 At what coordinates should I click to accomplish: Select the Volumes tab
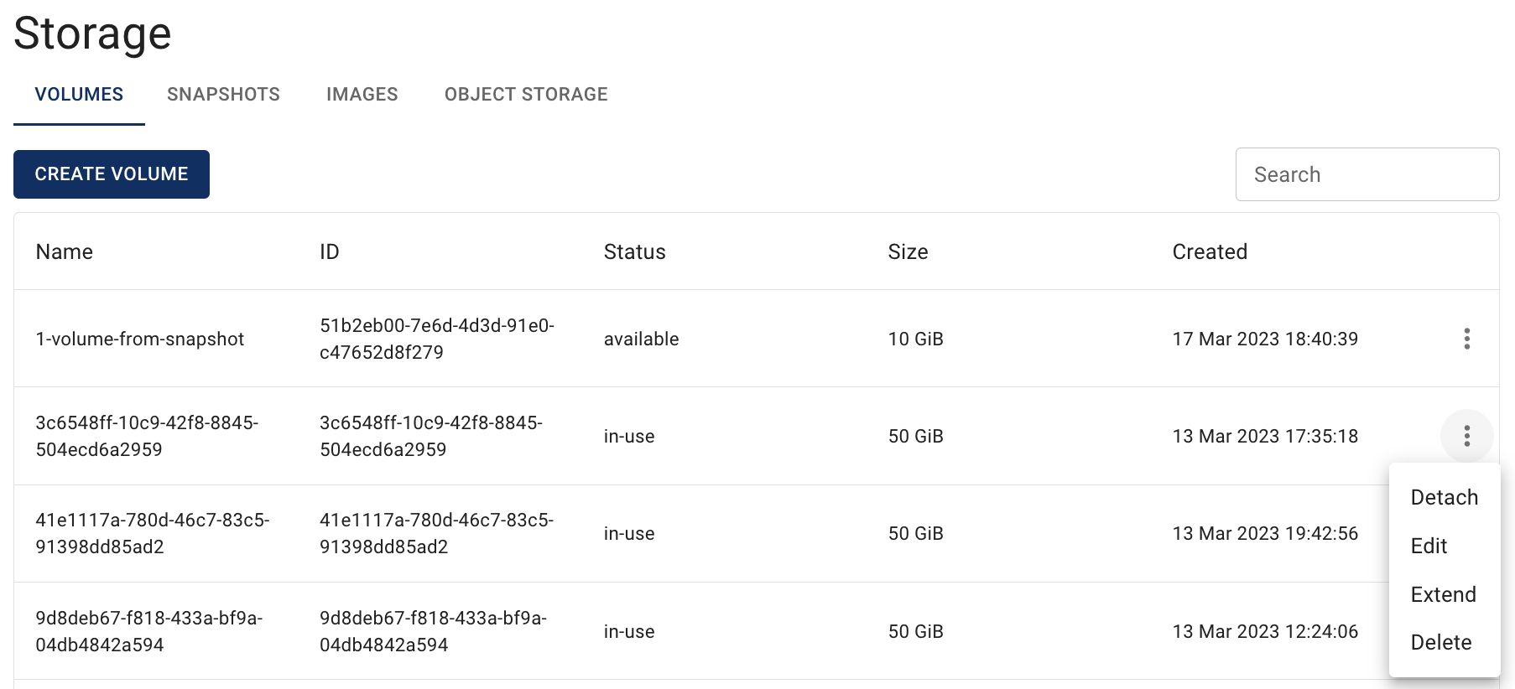[79, 95]
